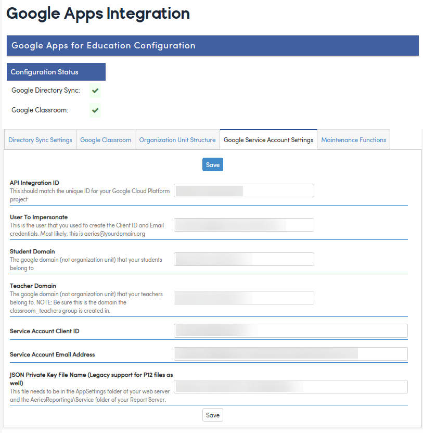Image resolution: width=423 pixels, height=433 pixels.
Task: Click the Google Apps Integration page title
Action: (x=98, y=14)
